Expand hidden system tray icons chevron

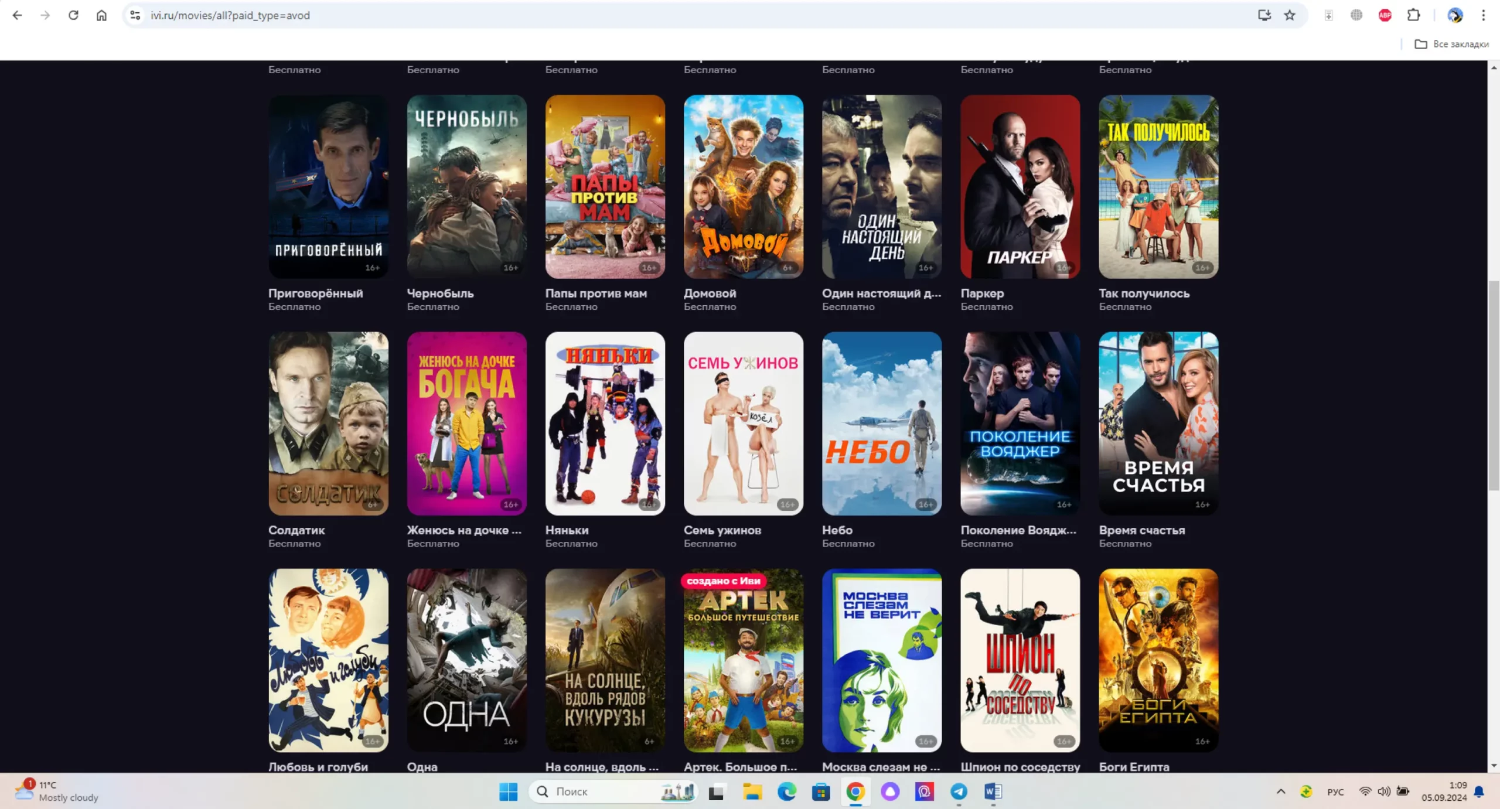pyautogui.click(x=1281, y=792)
